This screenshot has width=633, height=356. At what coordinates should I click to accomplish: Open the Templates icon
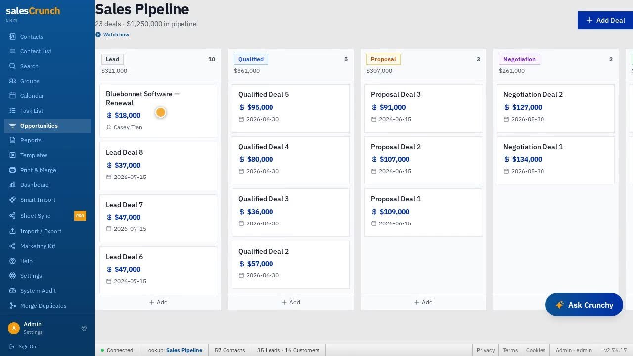pyautogui.click(x=12, y=155)
